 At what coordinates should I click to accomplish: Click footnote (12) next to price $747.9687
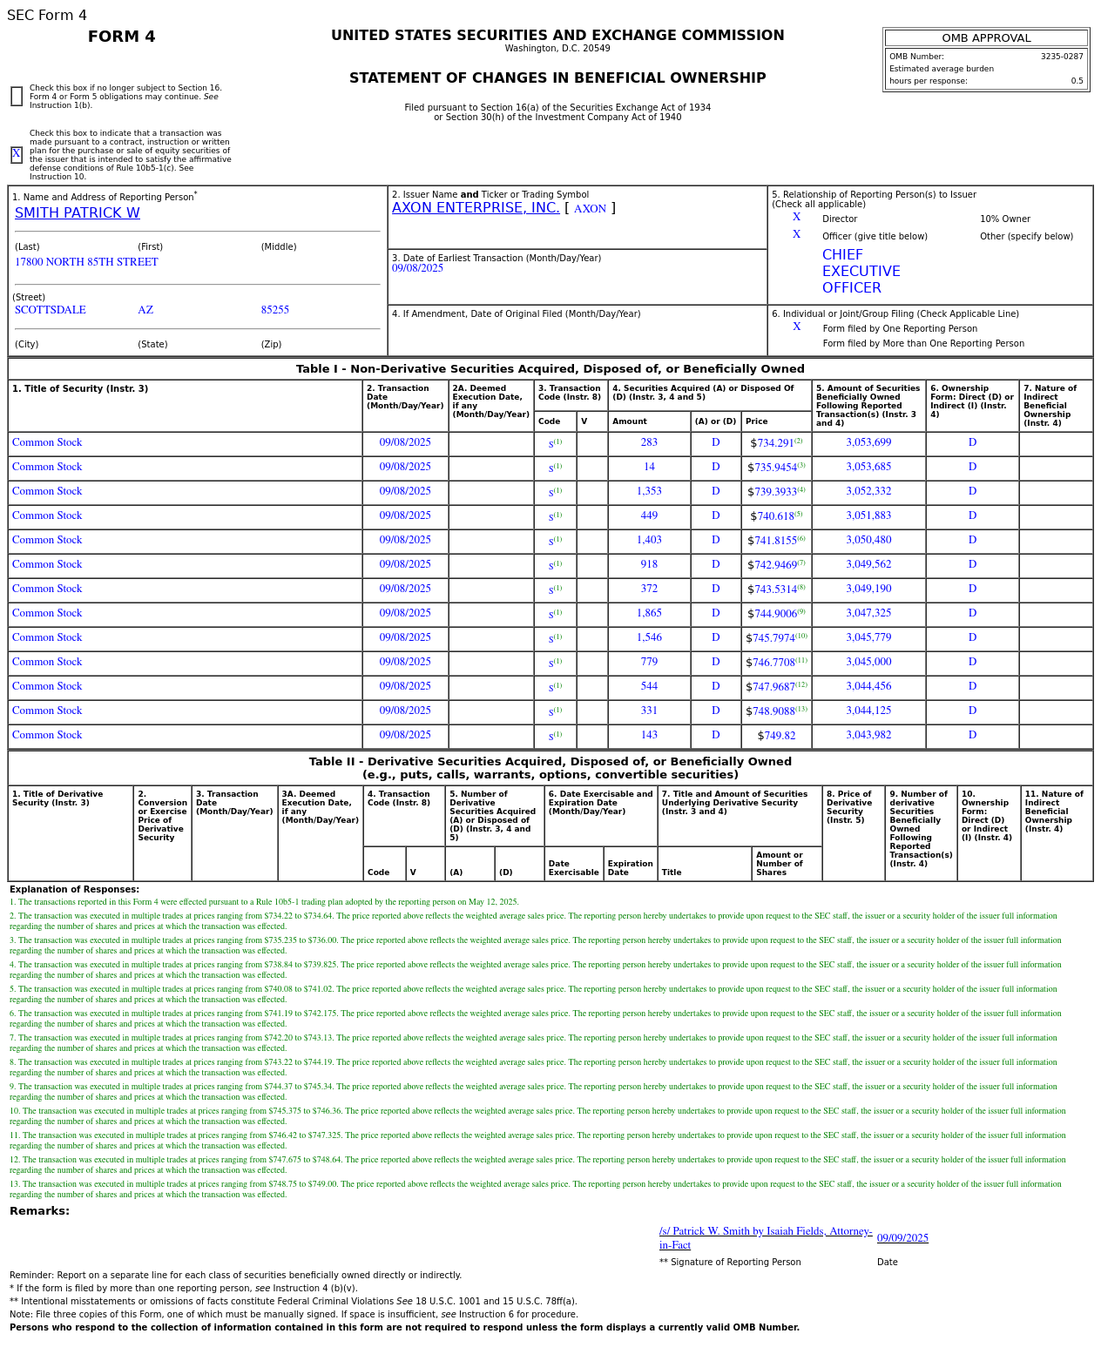click(801, 684)
